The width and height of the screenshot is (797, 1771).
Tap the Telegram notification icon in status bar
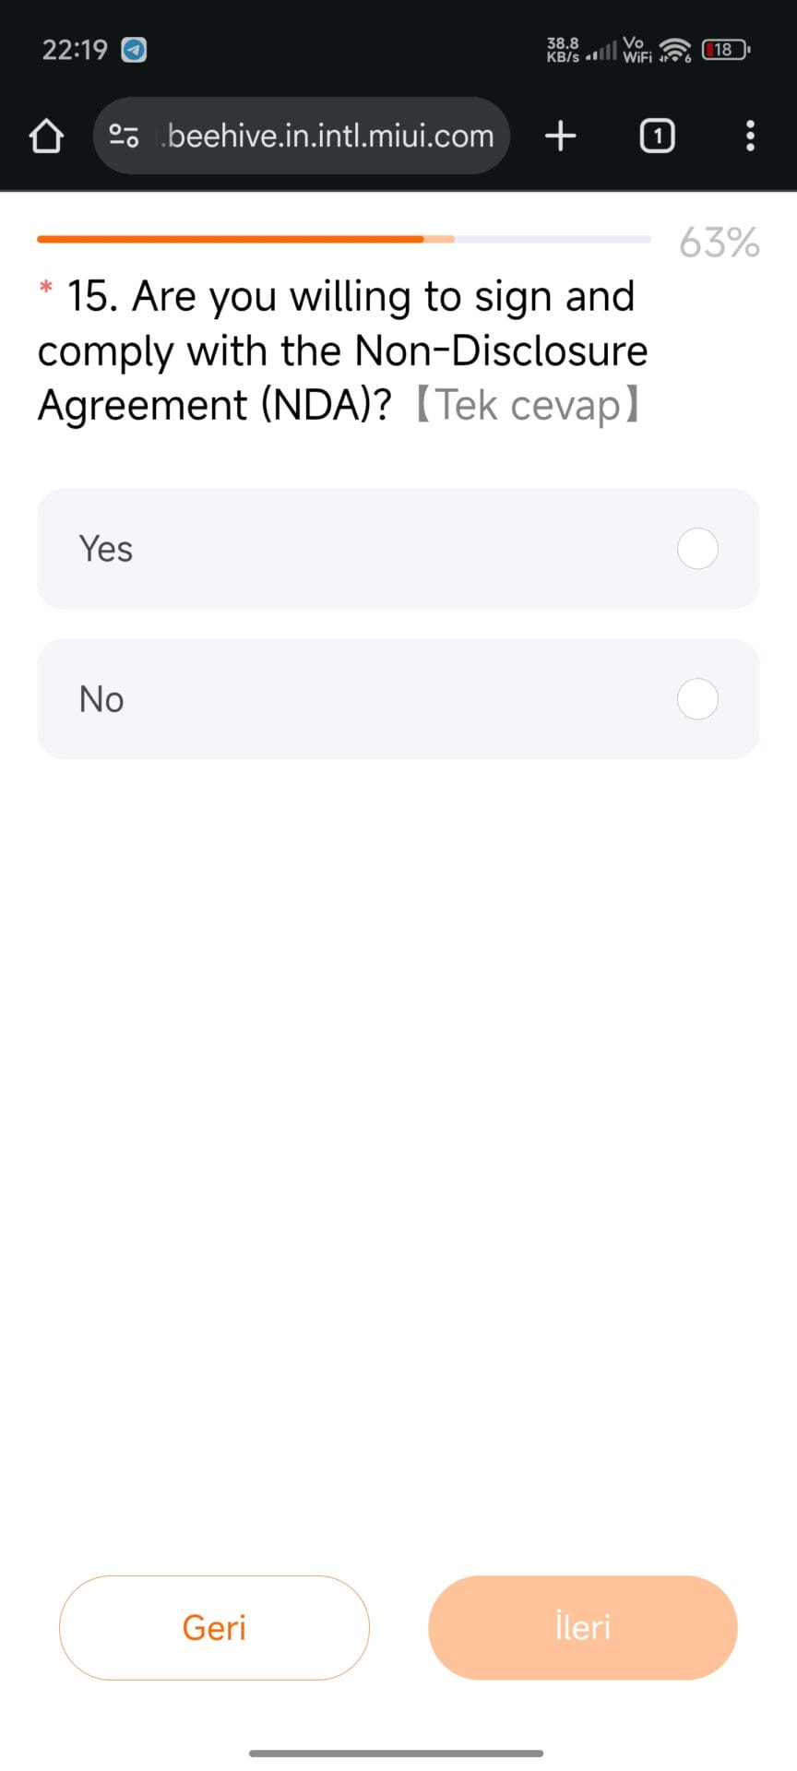pos(135,50)
